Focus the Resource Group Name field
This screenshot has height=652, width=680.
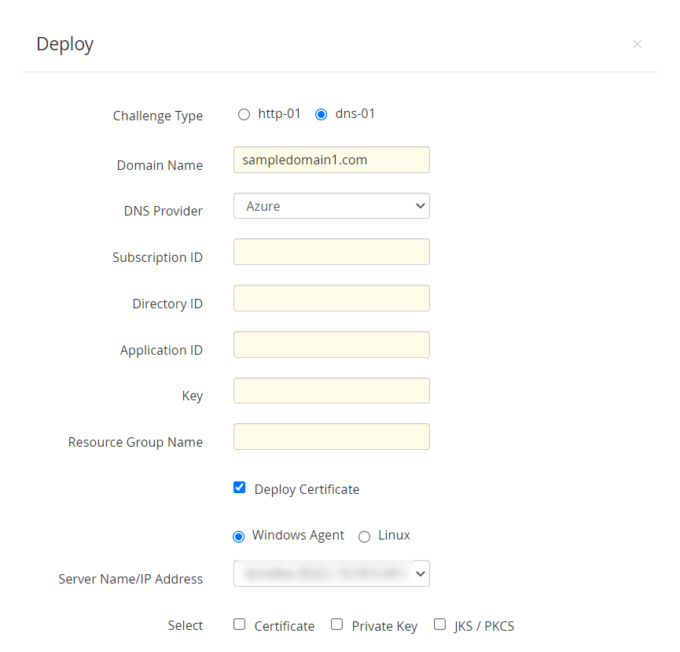tap(331, 437)
